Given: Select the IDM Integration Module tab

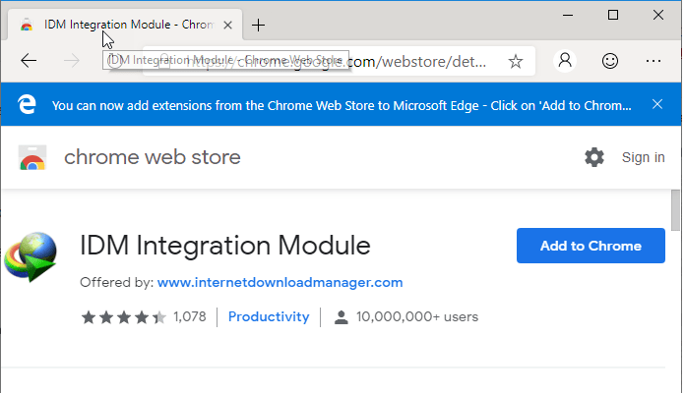Looking at the screenshot, I should tap(123, 25).
